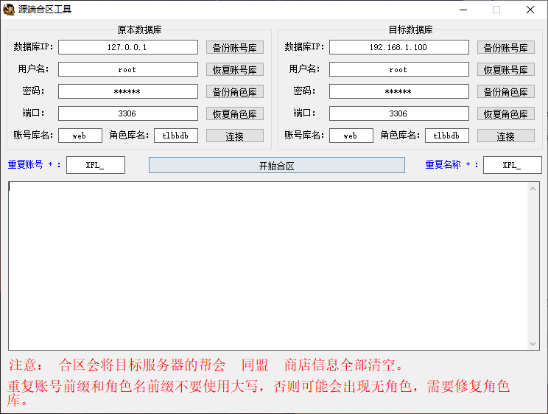Click source database password field
Screen dimensions: 548x414
(x=128, y=91)
